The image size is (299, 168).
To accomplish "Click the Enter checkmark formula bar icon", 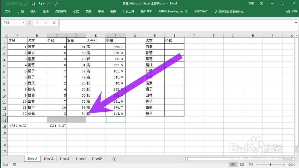I will (x=46, y=23).
